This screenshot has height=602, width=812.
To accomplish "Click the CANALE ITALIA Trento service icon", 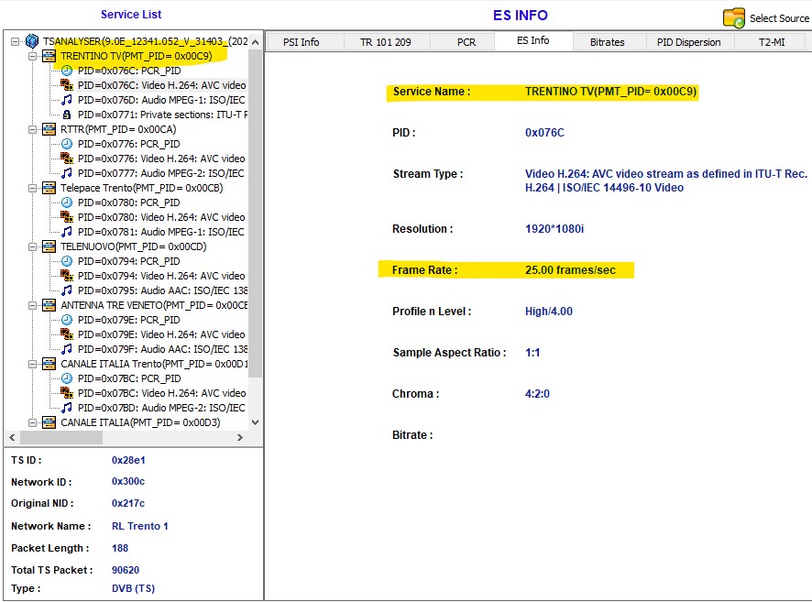I will 49,364.
